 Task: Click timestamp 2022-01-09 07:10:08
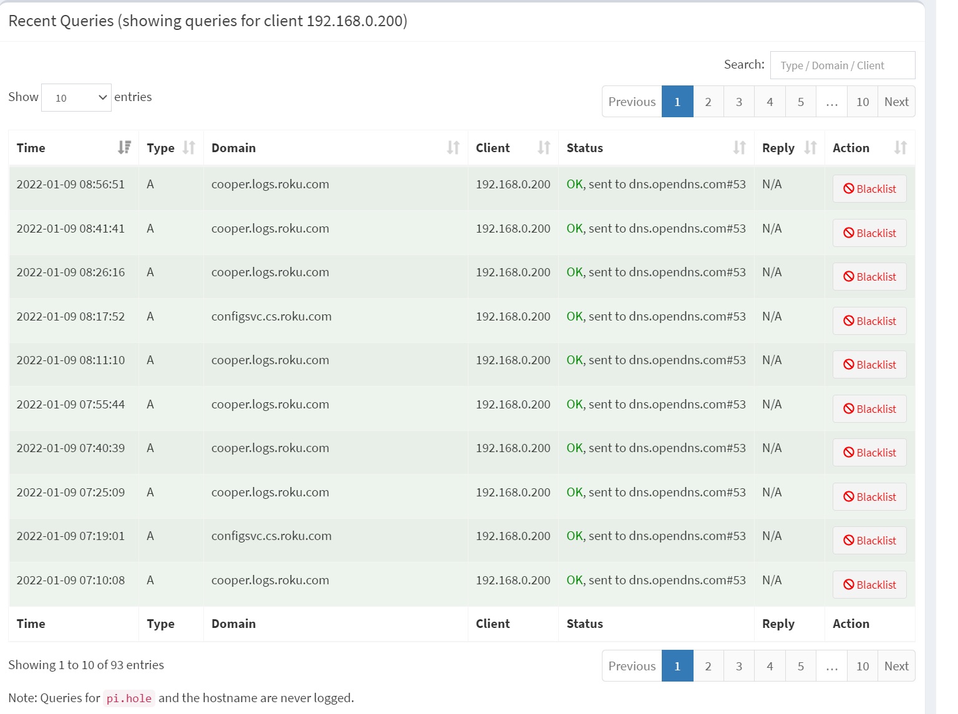coord(70,580)
